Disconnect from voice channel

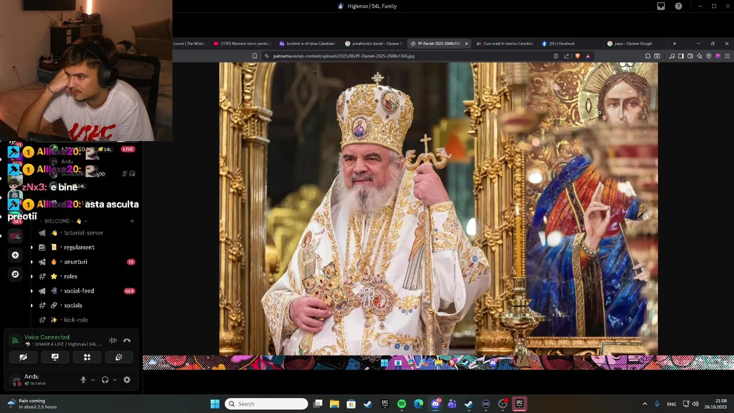(127, 341)
